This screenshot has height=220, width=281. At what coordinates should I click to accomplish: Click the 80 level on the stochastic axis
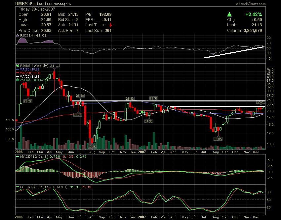pyautogui.click(x=269, y=192)
